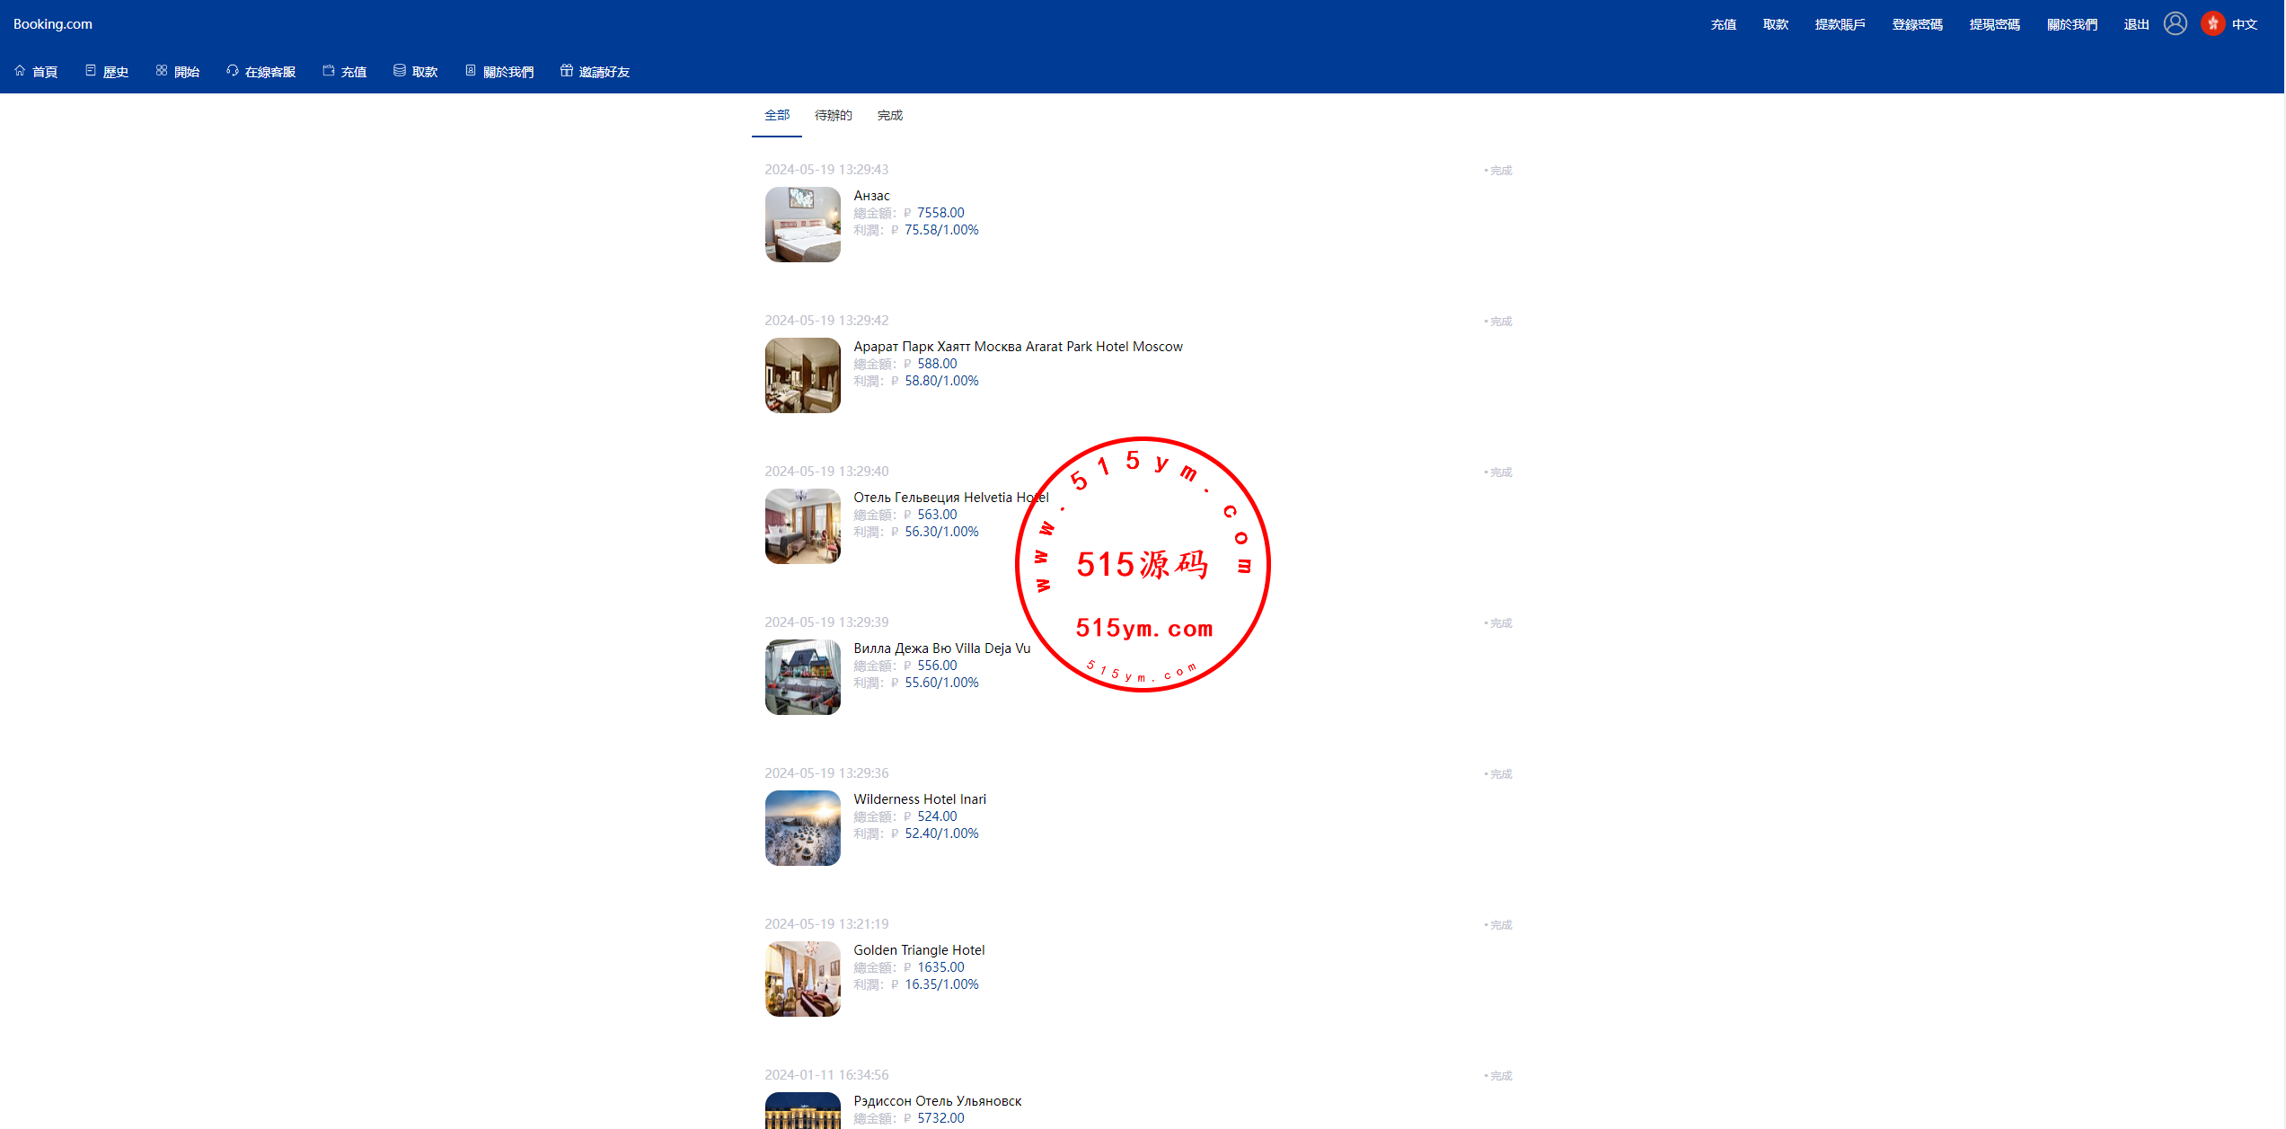Click the Booking.com logo text
The width and height of the screenshot is (2286, 1129).
[53, 24]
